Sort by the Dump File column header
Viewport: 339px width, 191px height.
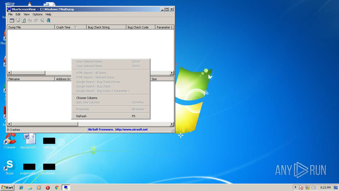[x=31, y=27]
